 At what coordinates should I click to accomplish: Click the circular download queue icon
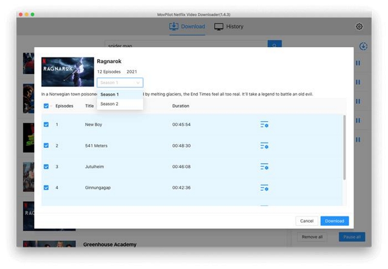[363, 46]
